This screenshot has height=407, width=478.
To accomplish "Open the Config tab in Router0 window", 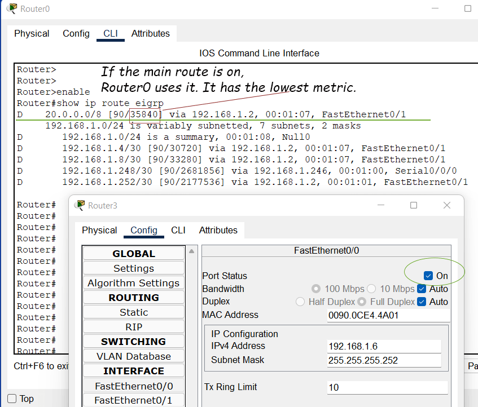I will point(76,33).
